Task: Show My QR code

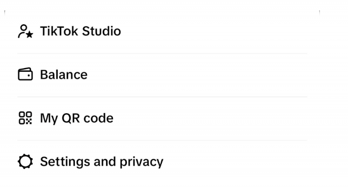Action: coord(77,118)
